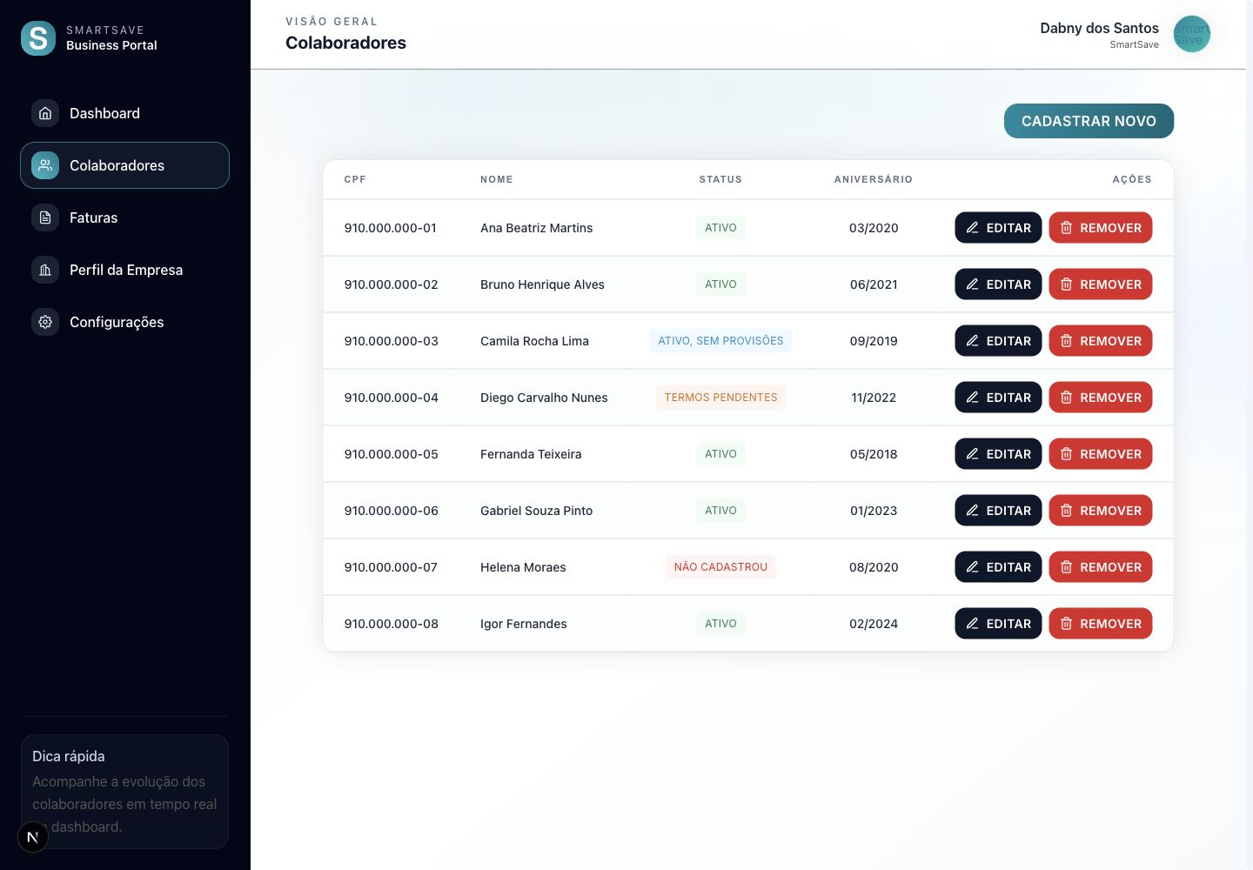
Task: Click the ATIVO badge of Ana Beatriz Martins
Action: coord(720,228)
